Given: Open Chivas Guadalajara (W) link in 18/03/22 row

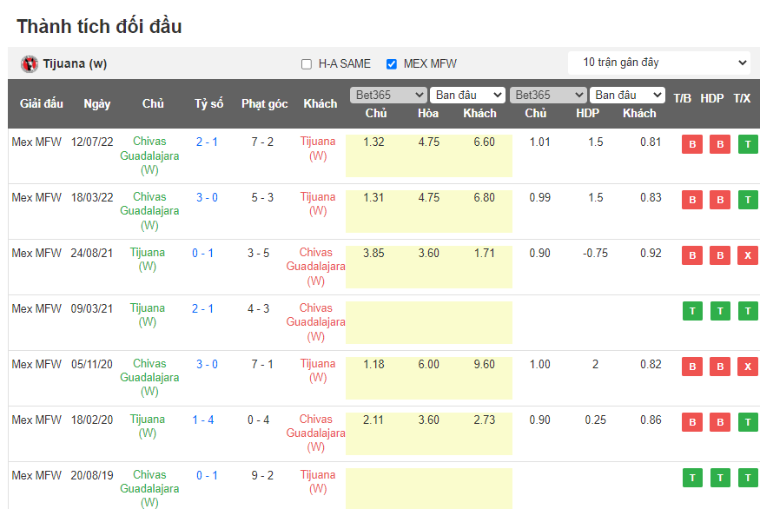Looking at the screenshot, I should 149,210.
